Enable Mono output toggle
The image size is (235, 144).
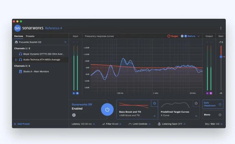220,115
